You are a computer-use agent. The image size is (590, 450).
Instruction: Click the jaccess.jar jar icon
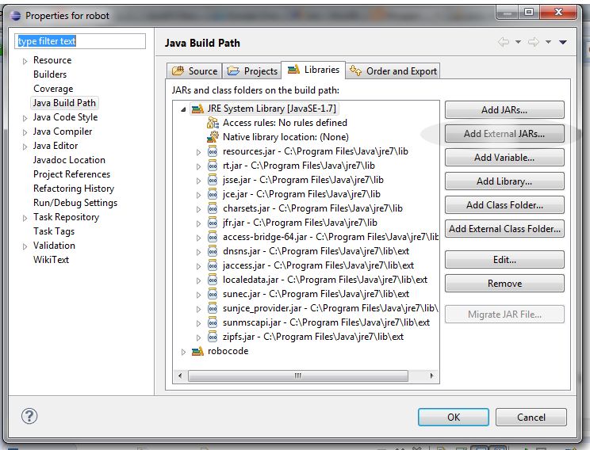pos(213,265)
